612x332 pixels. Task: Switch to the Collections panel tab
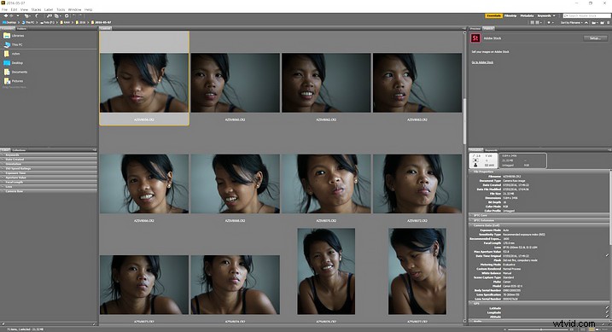[19, 150]
